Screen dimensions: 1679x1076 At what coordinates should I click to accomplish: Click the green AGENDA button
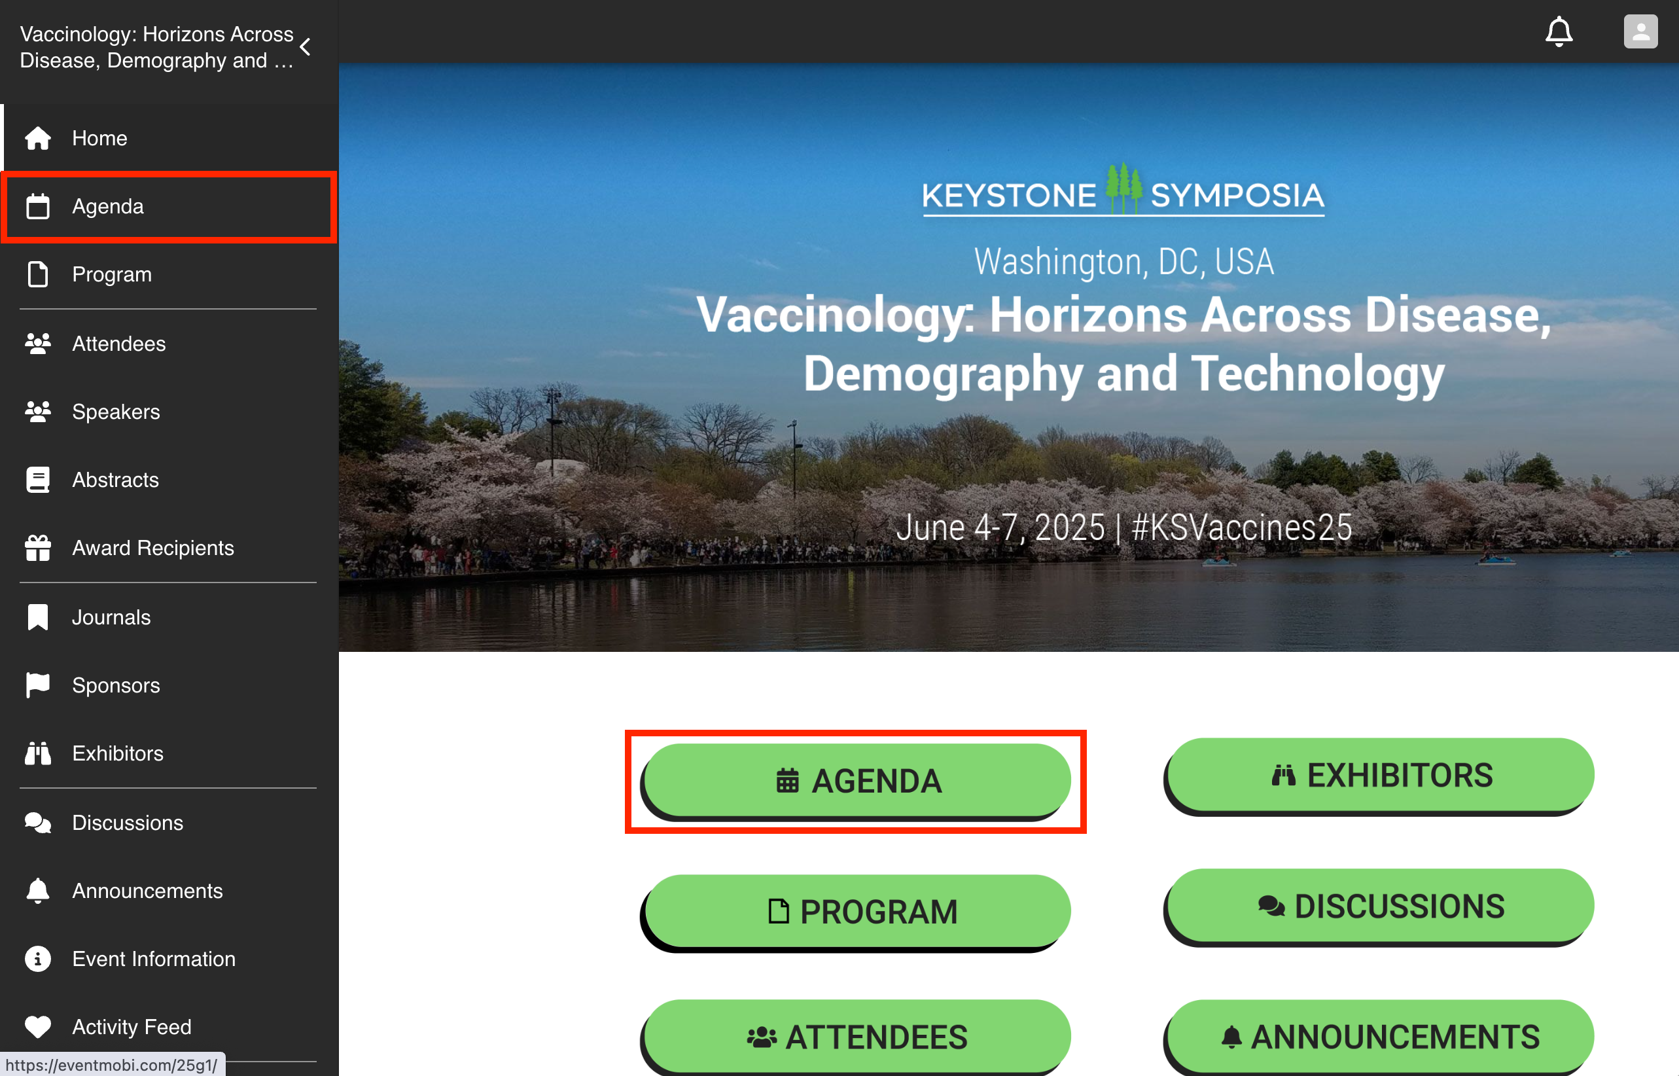(x=857, y=780)
